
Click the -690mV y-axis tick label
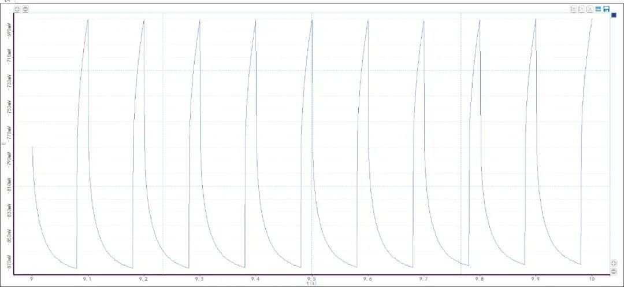tap(9, 31)
